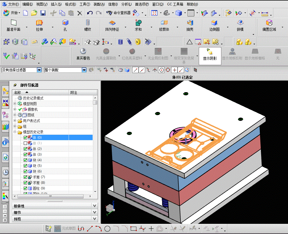This screenshot has height=234, width=288.
Task: Click the 开始 start button
Action: [12, 13]
